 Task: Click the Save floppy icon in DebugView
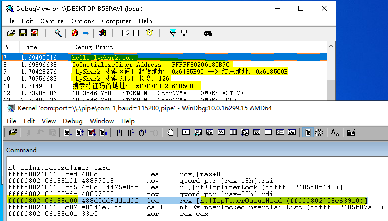[x=23, y=33]
